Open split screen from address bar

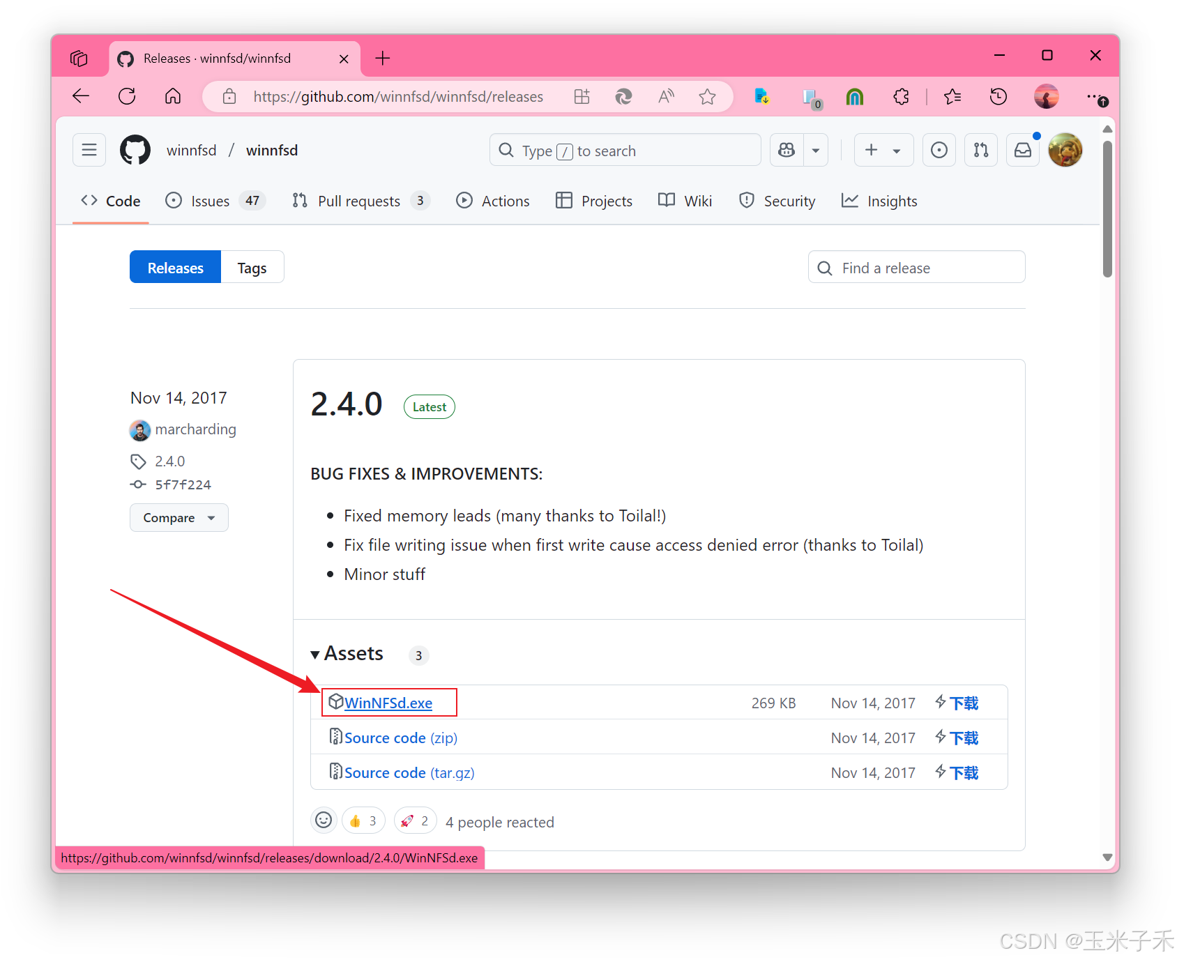[x=582, y=97]
